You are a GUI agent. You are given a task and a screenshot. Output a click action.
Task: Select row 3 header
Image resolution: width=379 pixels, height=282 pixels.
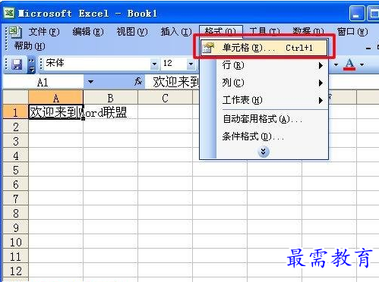point(15,141)
